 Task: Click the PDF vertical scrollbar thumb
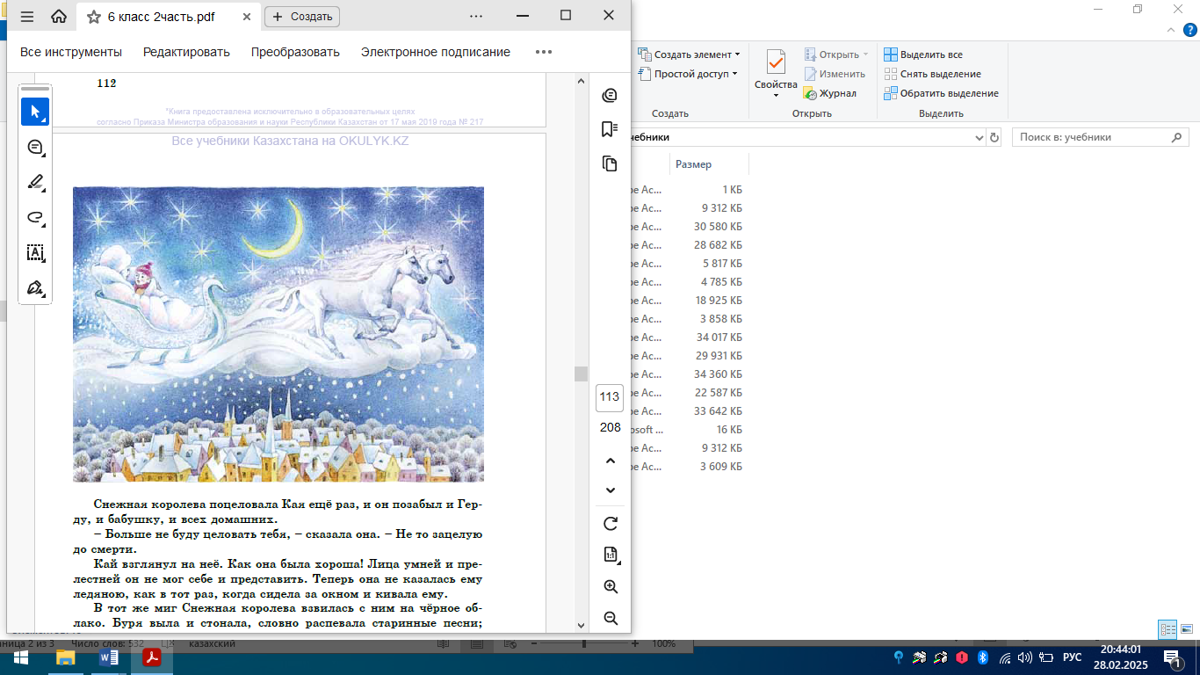(581, 374)
